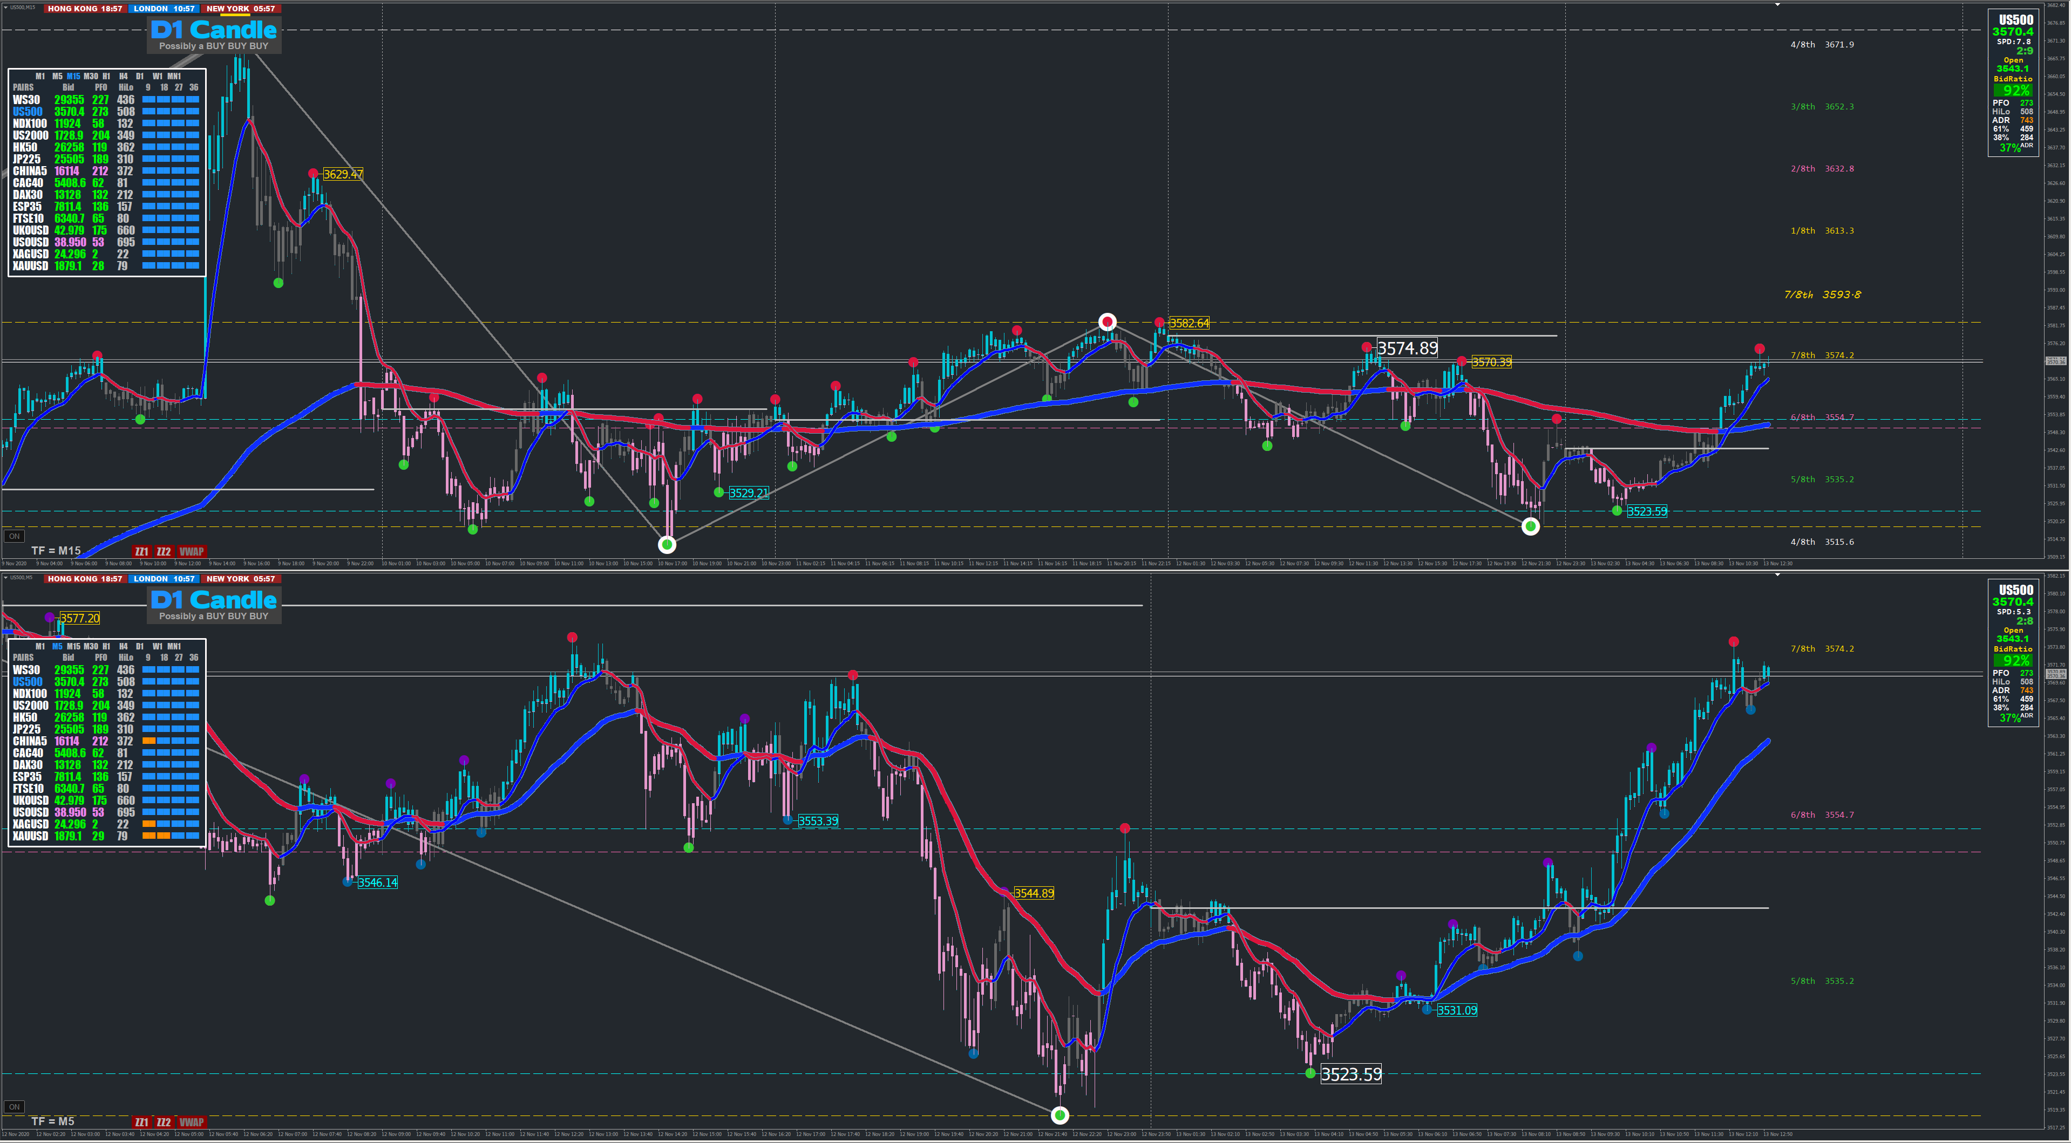Open the US500,M5 chart dropdown arrow
The height and width of the screenshot is (1143, 2071).
coord(5,578)
